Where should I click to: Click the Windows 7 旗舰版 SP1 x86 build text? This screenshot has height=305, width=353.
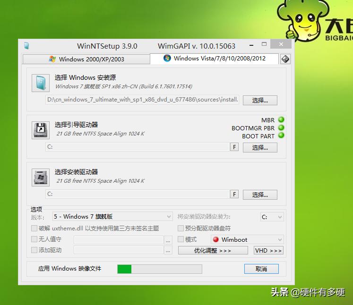point(124,86)
